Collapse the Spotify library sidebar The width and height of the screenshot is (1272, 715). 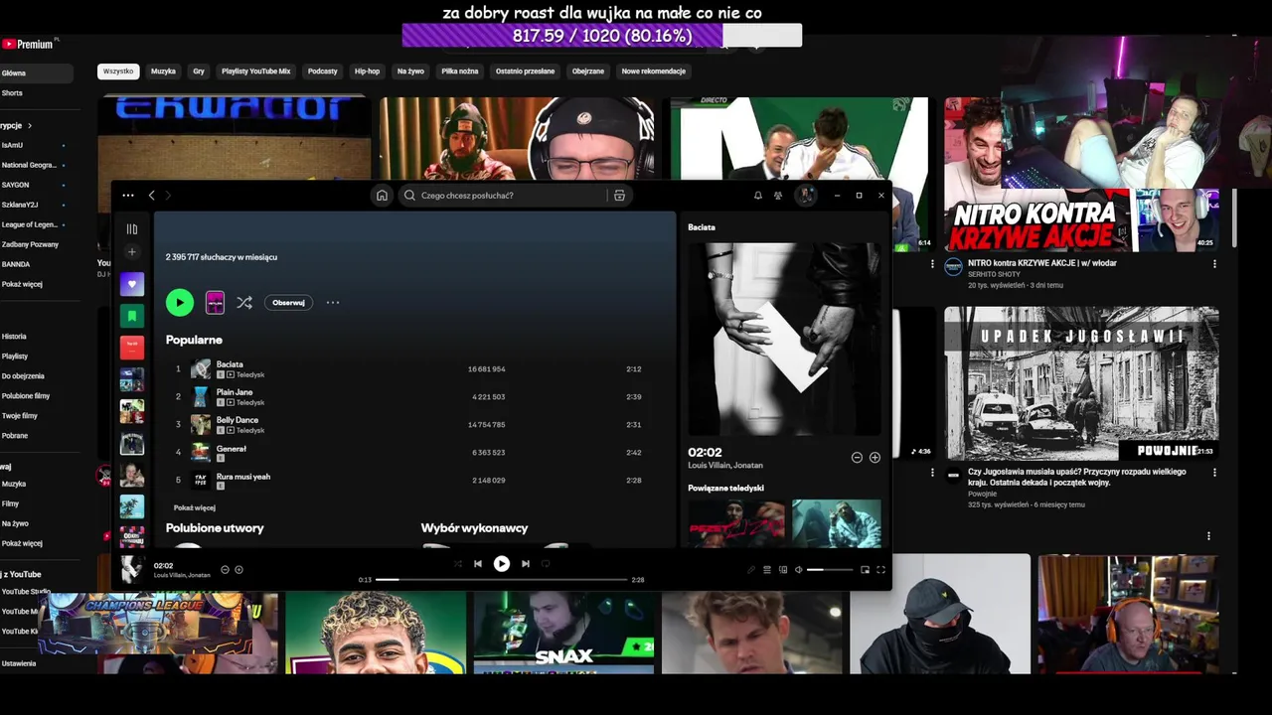pyautogui.click(x=132, y=229)
